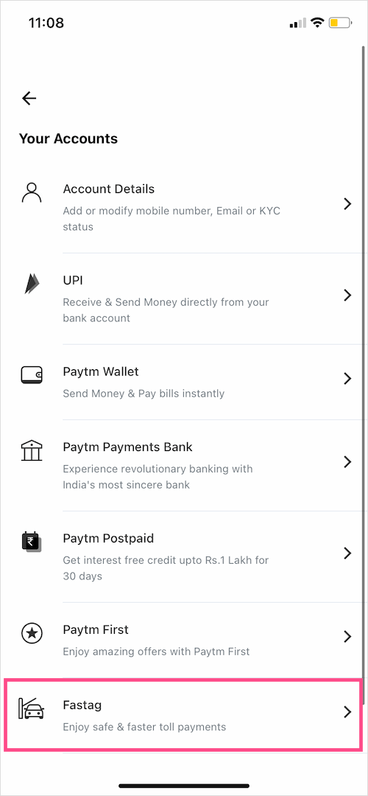Select the Paytm Wallet icon
This screenshot has width=368, height=796.
coord(32,375)
